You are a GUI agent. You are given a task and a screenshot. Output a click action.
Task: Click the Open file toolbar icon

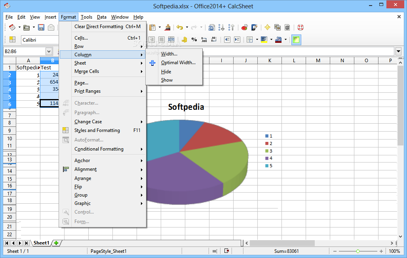coord(27,27)
